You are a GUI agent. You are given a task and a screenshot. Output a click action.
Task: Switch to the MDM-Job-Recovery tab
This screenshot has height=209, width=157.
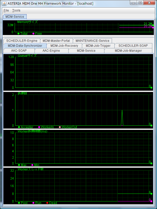point(64,45)
